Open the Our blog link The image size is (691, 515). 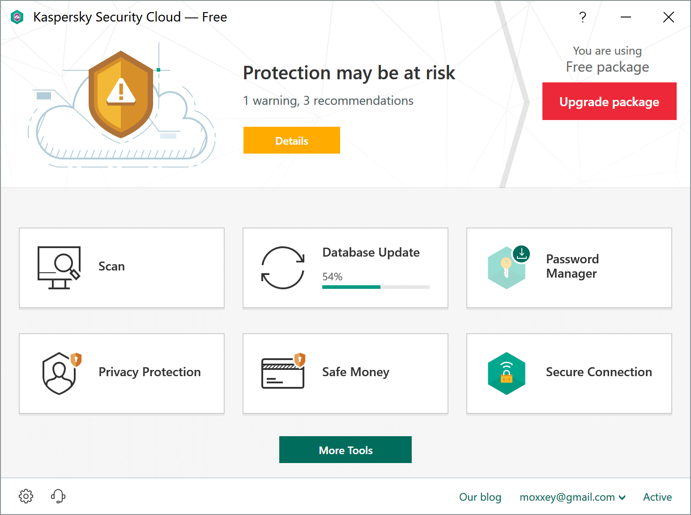480,497
